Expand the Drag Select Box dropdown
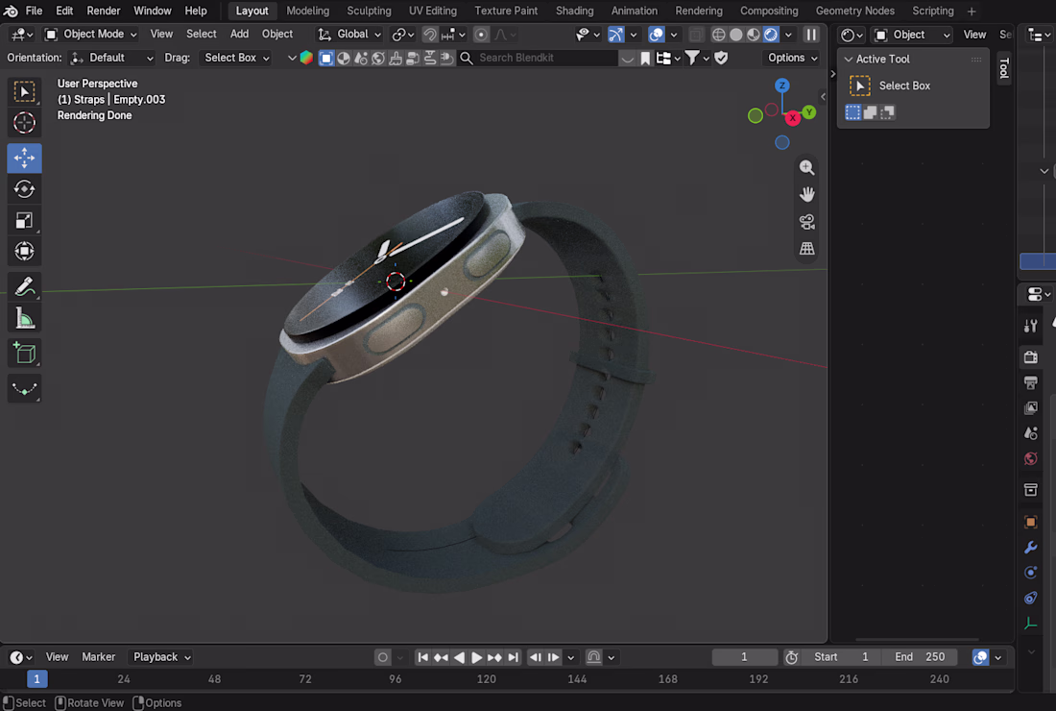This screenshot has width=1056, height=711. click(236, 58)
